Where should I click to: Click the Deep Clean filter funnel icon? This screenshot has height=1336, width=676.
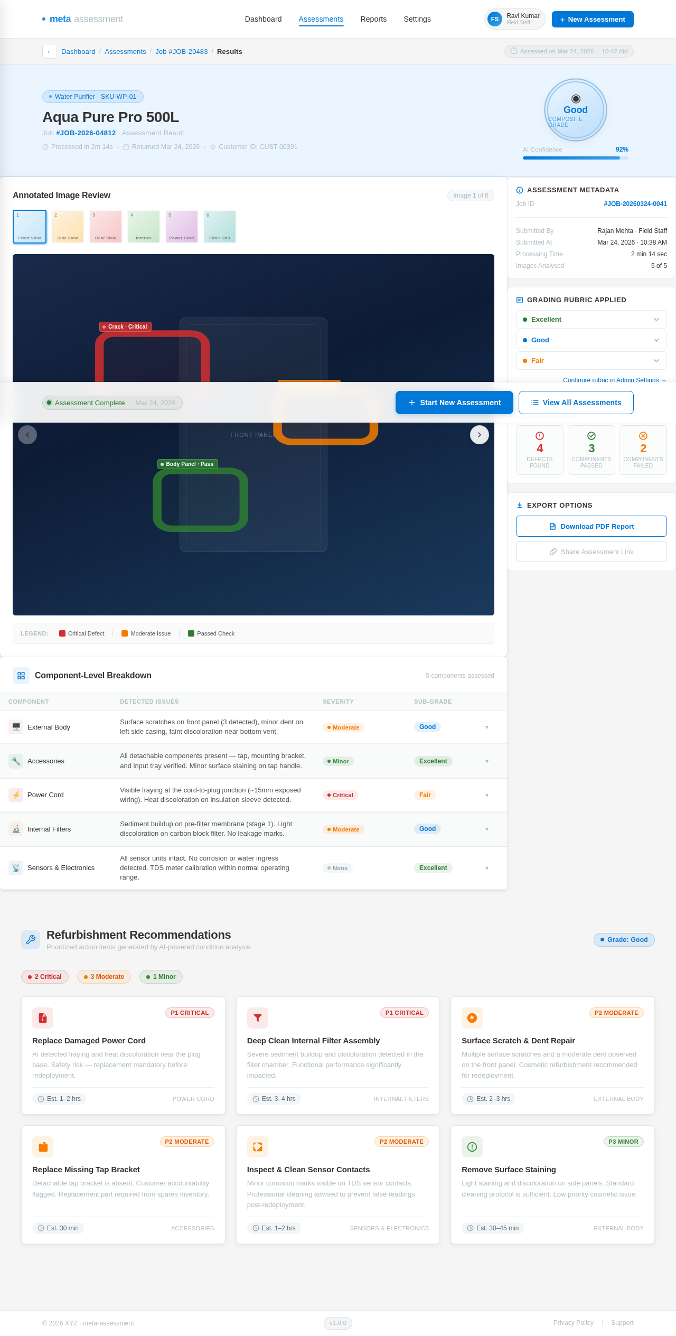coord(258,1018)
